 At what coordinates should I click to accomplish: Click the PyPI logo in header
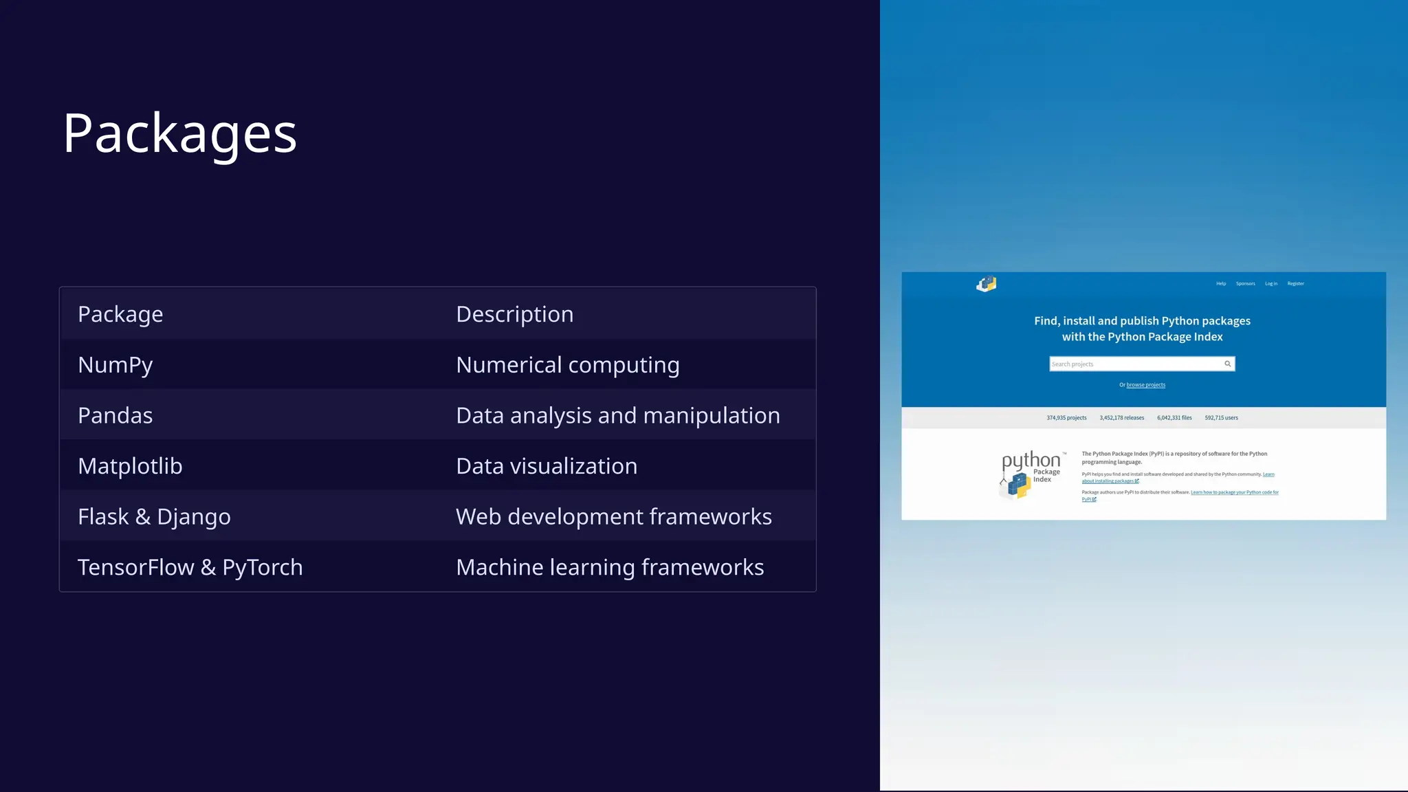tap(986, 284)
